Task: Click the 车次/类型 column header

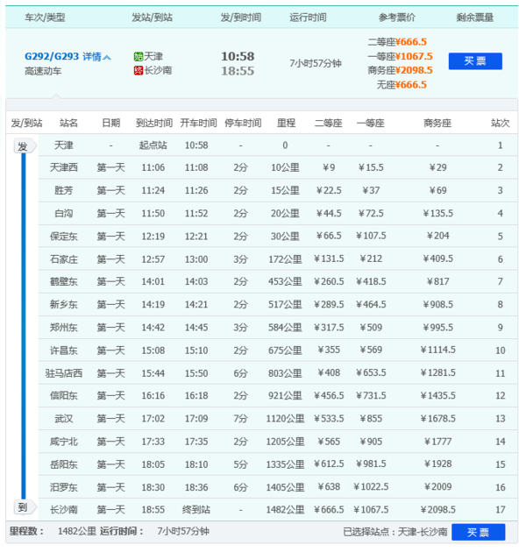Action: (45, 18)
